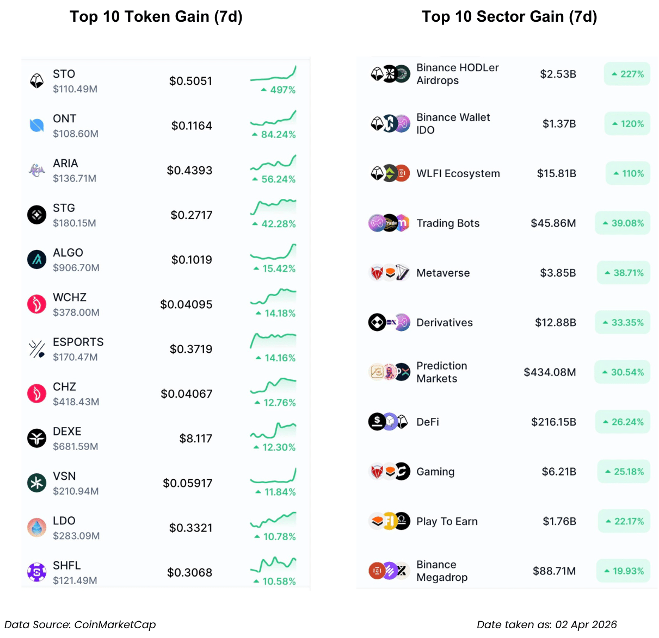Click the STO token logo icon
The width and height of the screenshot is (659, 638).
tap(36, 81)
